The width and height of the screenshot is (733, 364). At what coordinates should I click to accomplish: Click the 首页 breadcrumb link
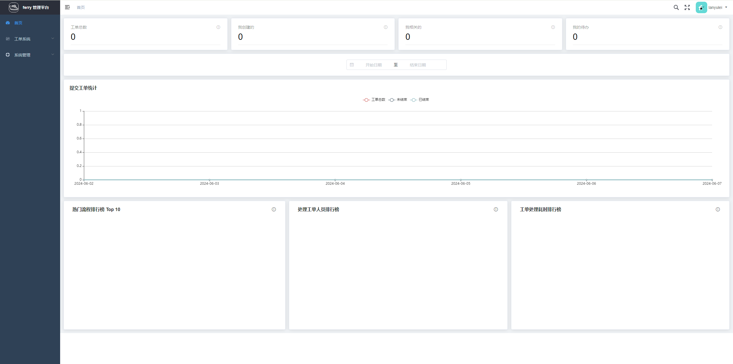(x=81, y=7)
